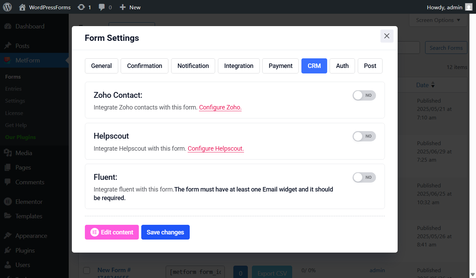Open the License submenu item
Image resolution: width=476 pixels, height=278 pixels.
pos(14,113)
